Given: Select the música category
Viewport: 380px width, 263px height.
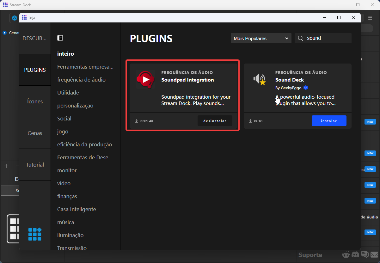Looking at the screenshot, I should click(65, 222).
